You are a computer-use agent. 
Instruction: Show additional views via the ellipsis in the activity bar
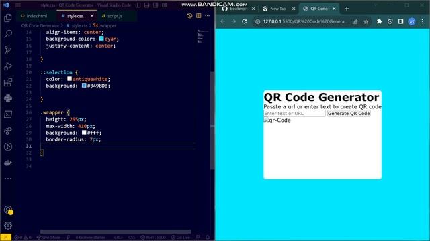click(8, 179)
